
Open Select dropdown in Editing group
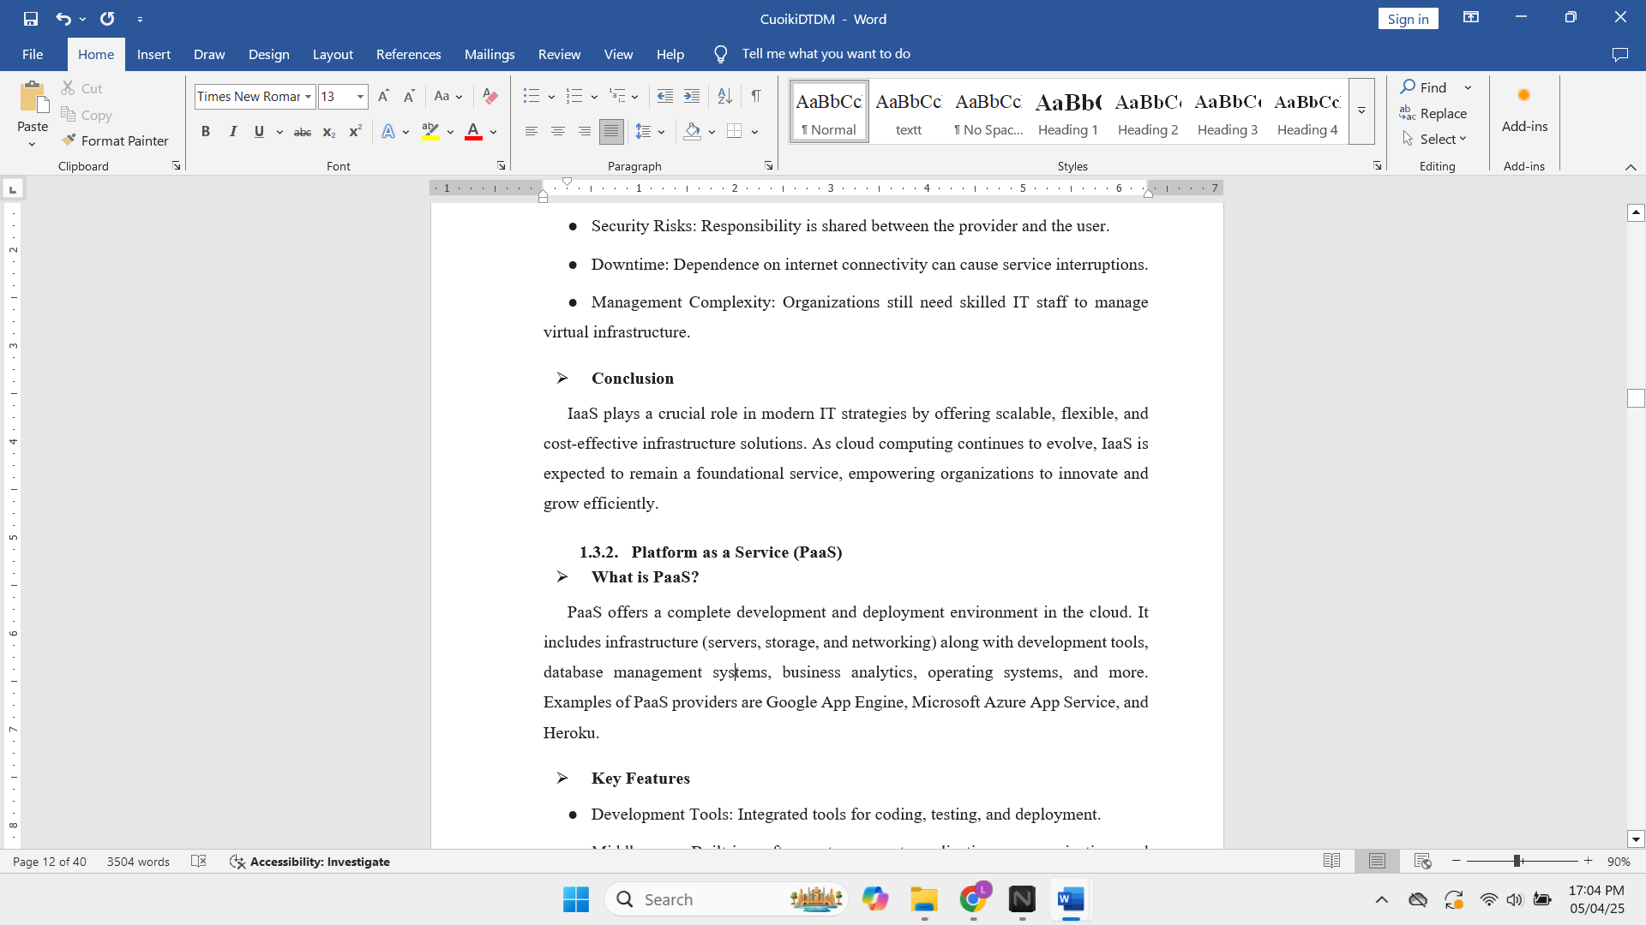click(x=1435, y=139)
